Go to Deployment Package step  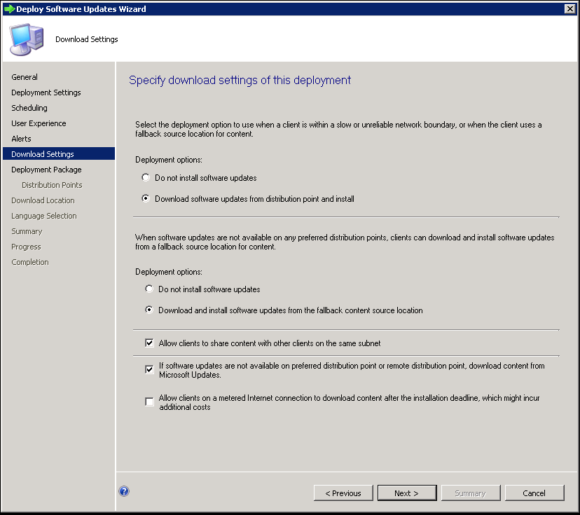[46, 170]
